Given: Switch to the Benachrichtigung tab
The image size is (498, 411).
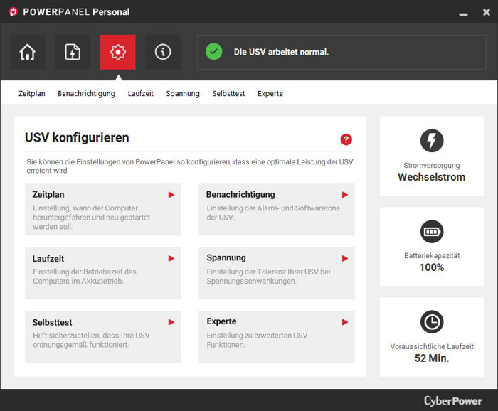Looking at the screenshot, I should coord(86,94).
